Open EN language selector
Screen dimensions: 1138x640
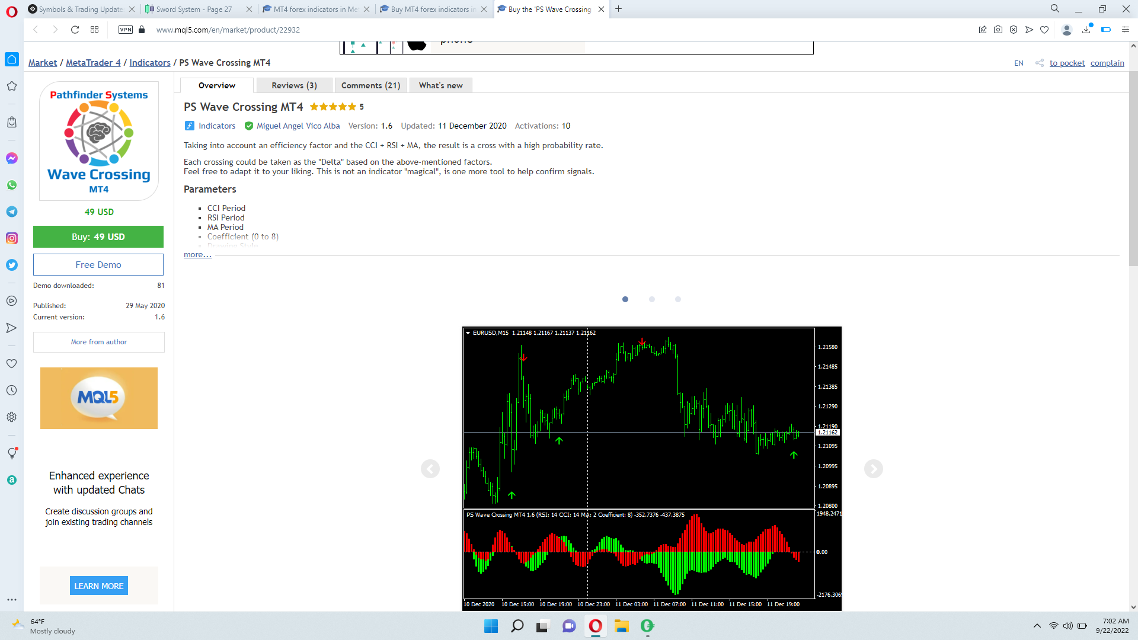click(x=1018, y=63)
